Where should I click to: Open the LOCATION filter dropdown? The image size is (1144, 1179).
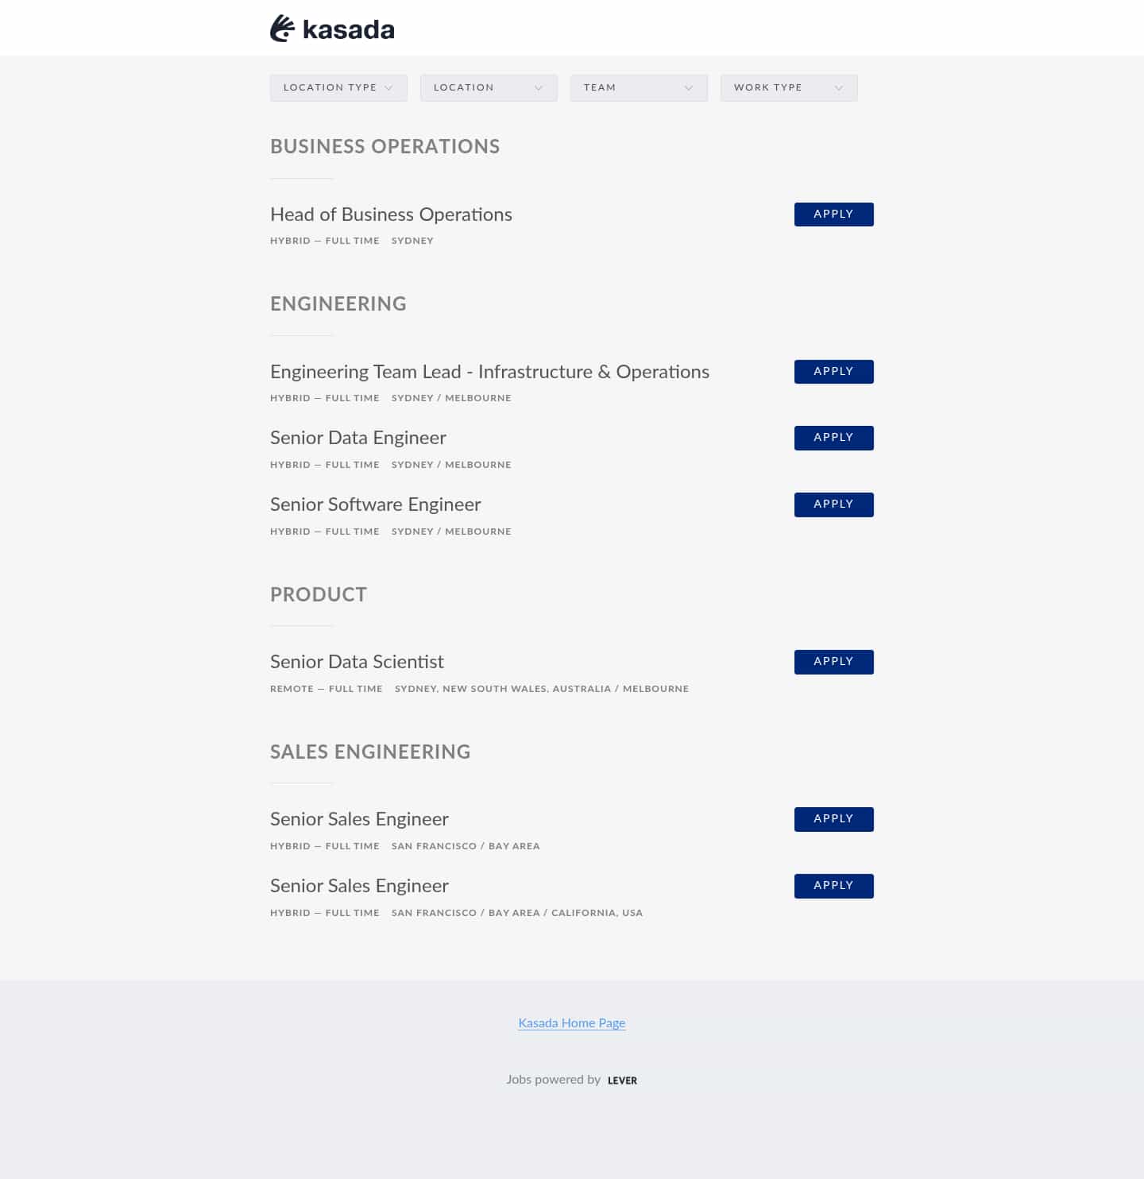[x=488, y=87]
